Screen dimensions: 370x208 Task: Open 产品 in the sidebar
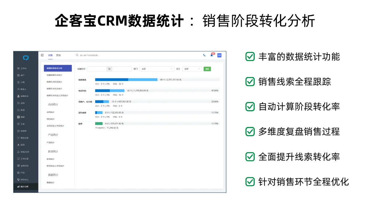(x=21, y=173)
